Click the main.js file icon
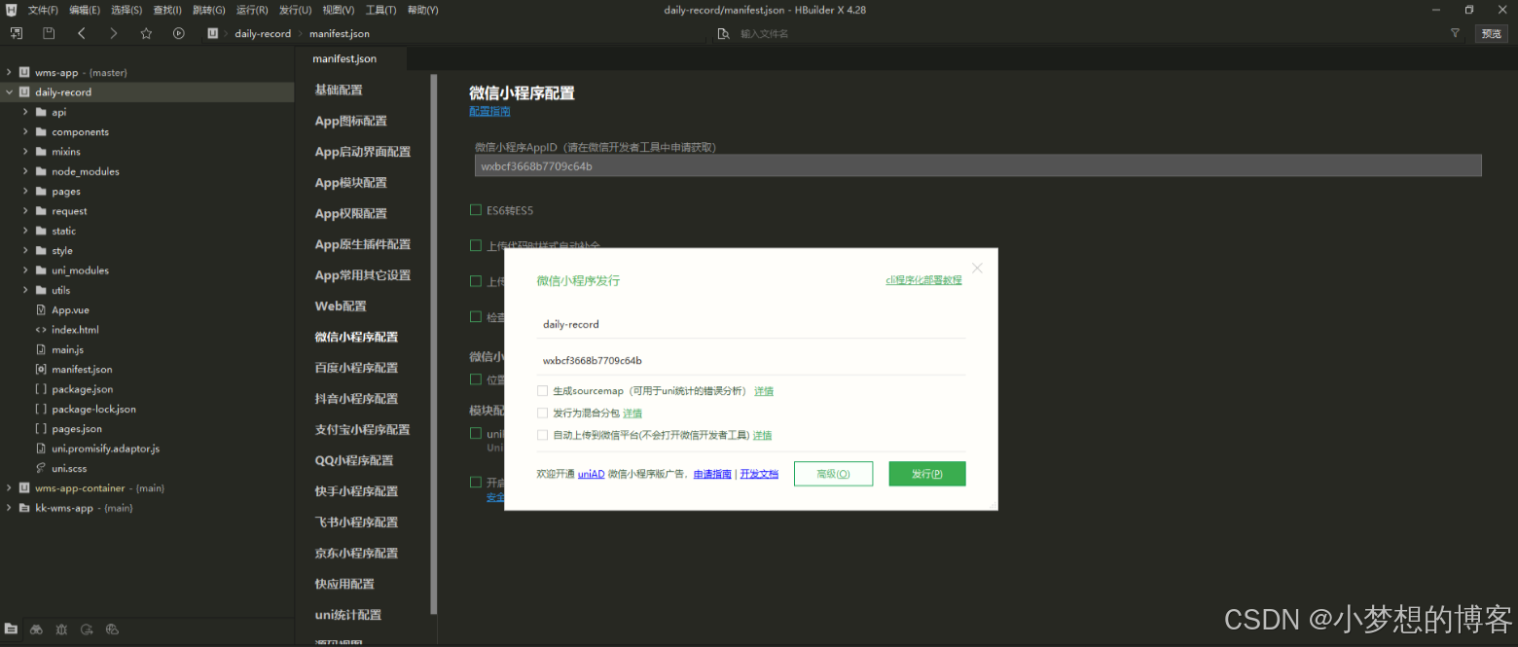 click(x=41, y=349)
